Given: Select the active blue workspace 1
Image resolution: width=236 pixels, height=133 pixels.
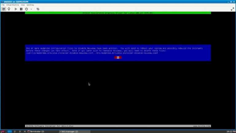Looking at the screenshot, I should pyautogui.click(x=10, y=131).
